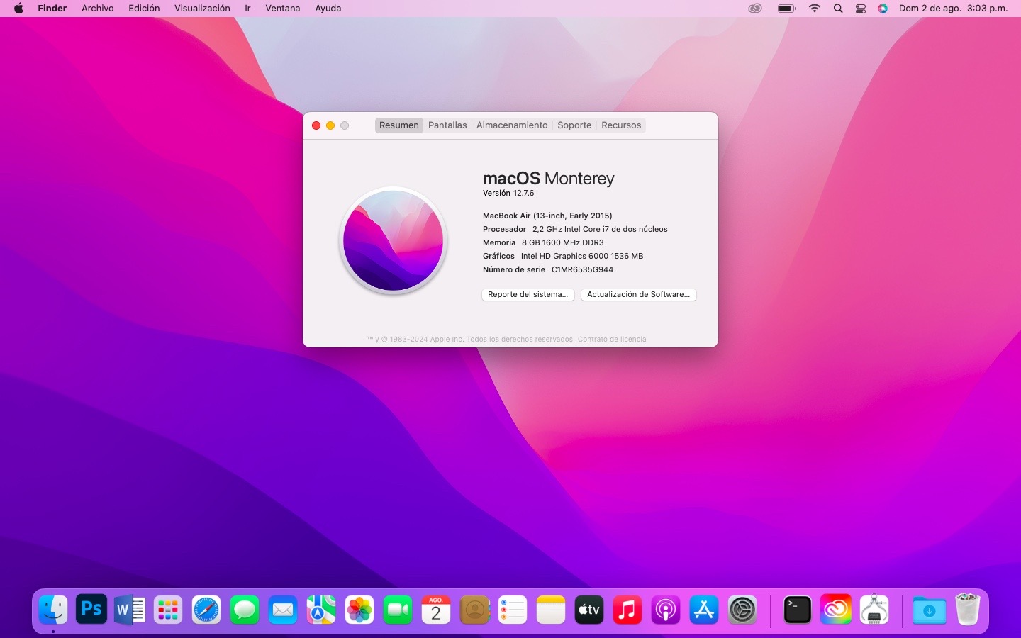1021x638 pixels.
Task: Switch to the Pantallas tab
Action: pyautogui.click(x=447, y=125)
